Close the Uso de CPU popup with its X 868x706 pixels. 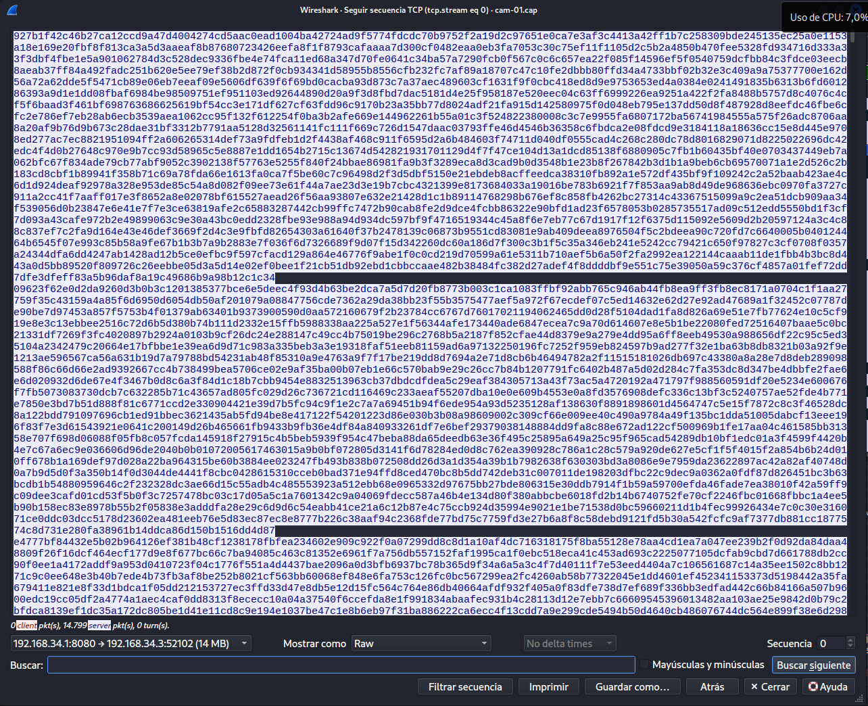tap(856, 9)
